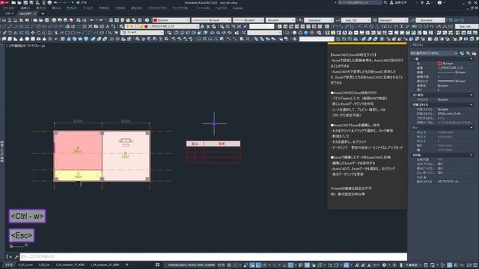
Task: Open the ファイル(F) menu
Action: pyautogui.click(x=7, y=8)
